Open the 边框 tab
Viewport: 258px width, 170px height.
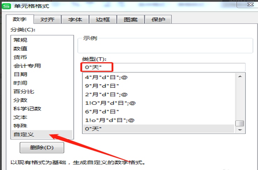pos(103,20)
